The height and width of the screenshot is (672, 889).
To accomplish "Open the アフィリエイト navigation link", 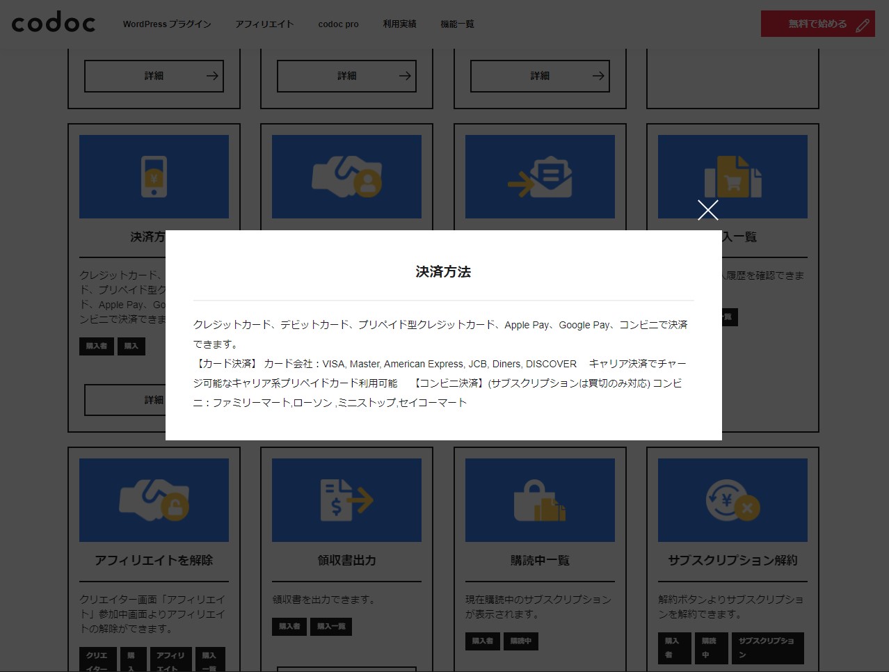I will pos(264,24).
